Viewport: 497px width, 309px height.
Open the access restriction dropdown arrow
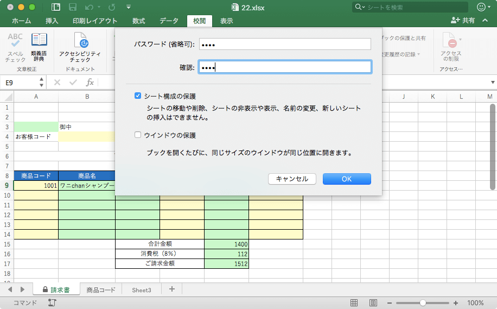pos(460,40)
